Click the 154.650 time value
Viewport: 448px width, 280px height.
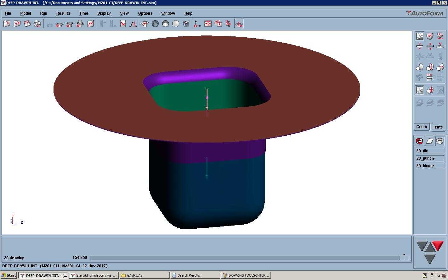point(80,258)
